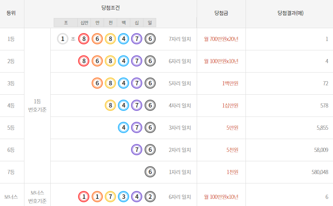Click the 십 digit-position header
The height and width of the screenshot is (206, 333).
[x=137, y=23]
